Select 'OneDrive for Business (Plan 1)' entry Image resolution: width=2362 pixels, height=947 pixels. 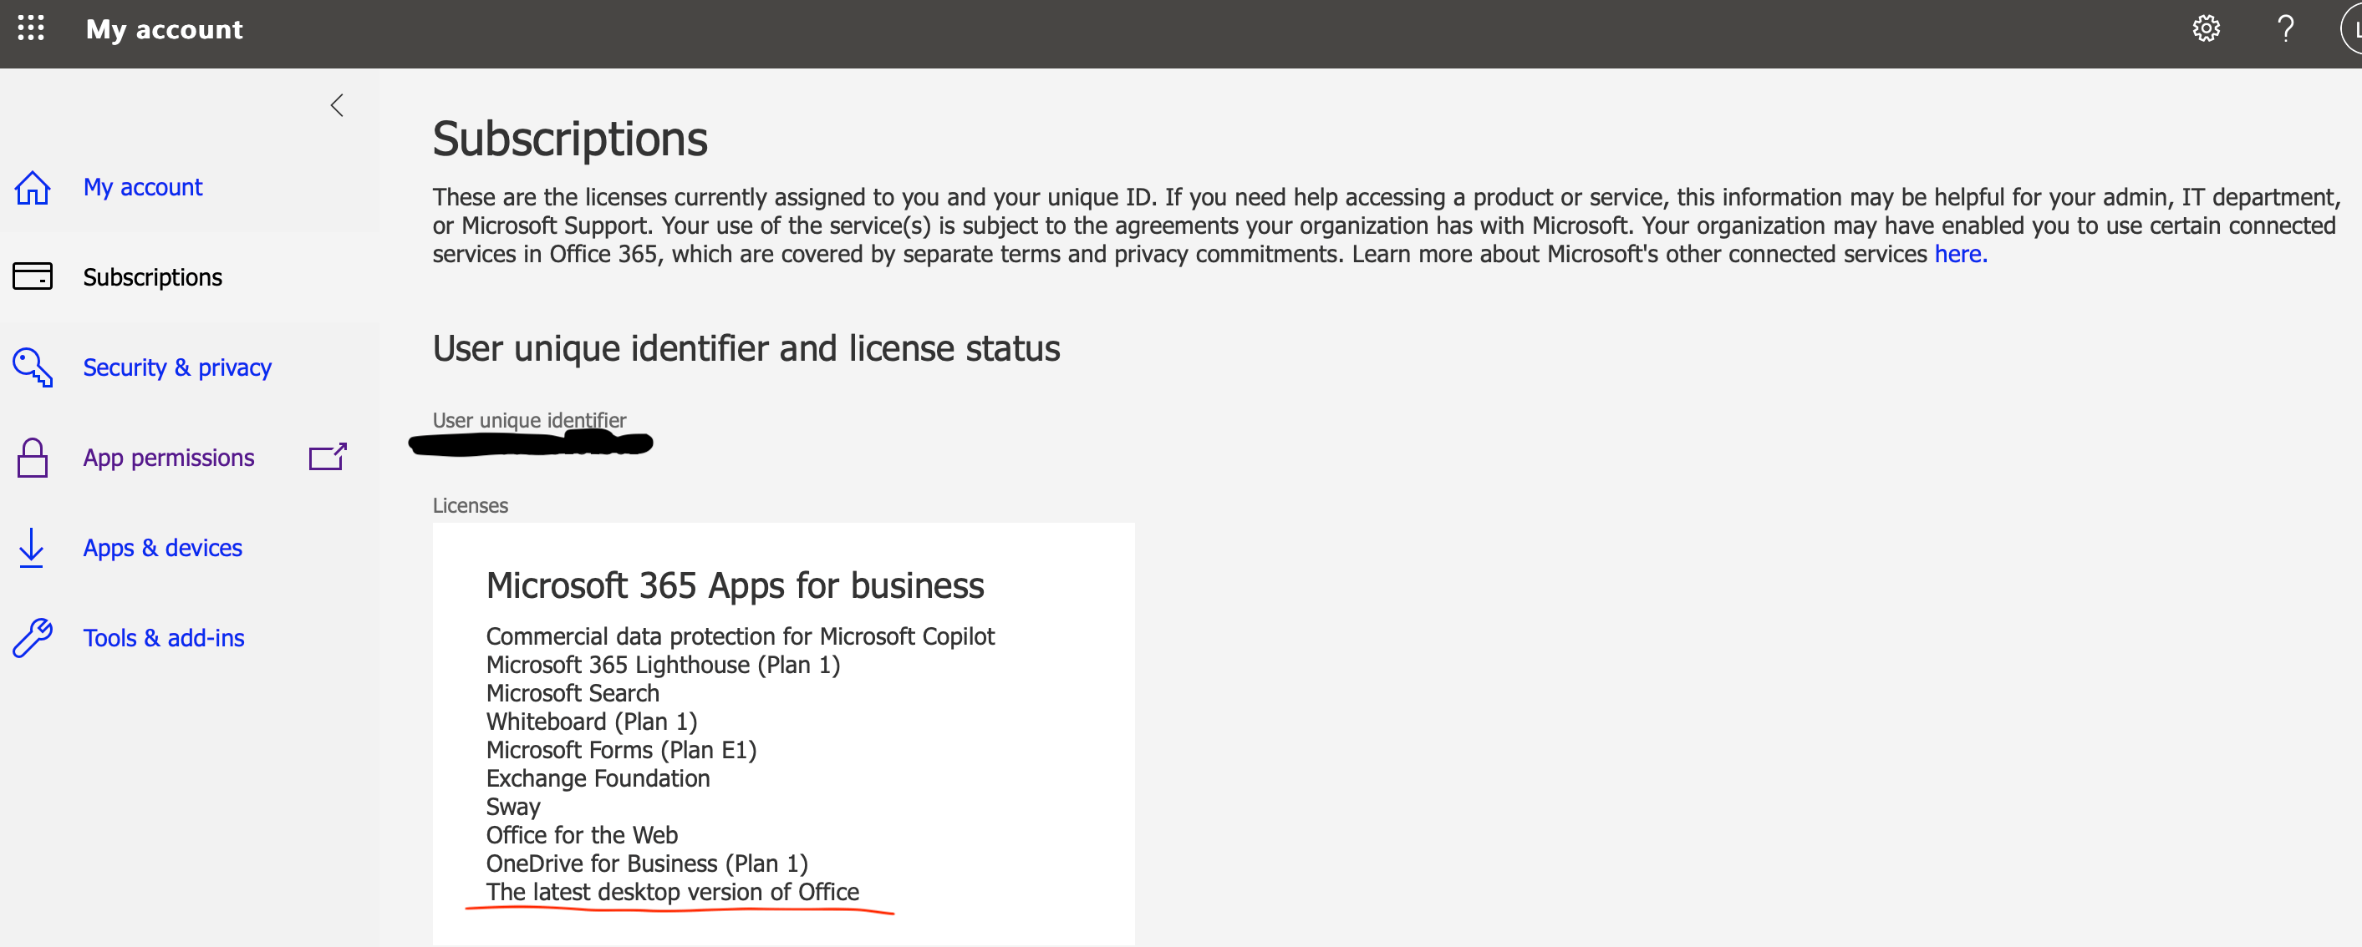click(646, 863)
